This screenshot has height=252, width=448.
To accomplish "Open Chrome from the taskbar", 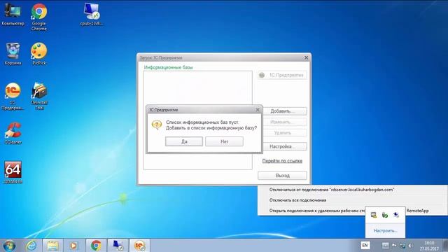I will (x=96, y=246).
